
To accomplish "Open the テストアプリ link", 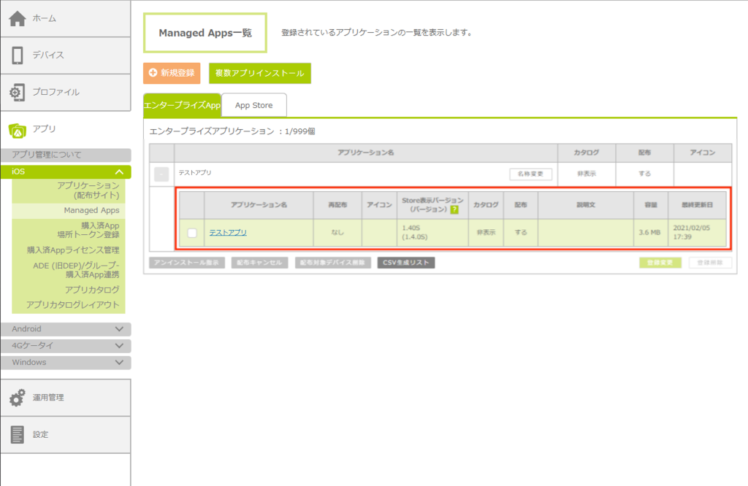I will click(x=228, y=232).
